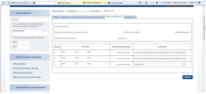
Task: Open the Решение комиссии tab
Action: coord(95,17)
